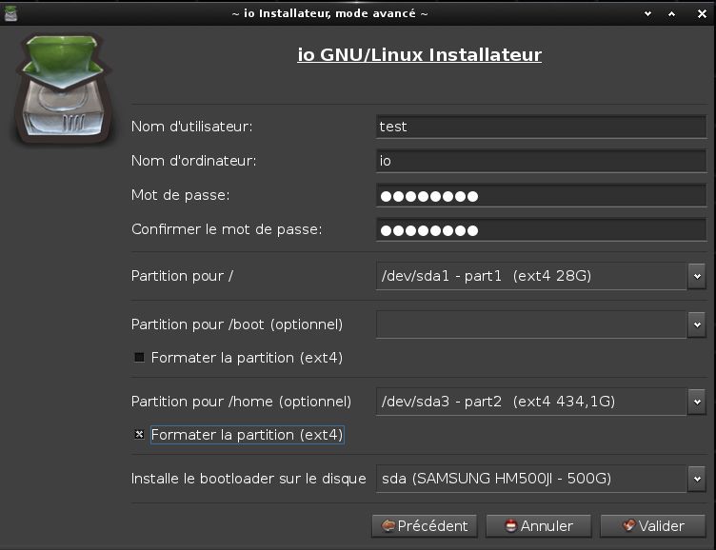Click the Nom d'utilisateur field containing test
This screenshot has width=716, height=550.
pyautogui.click(x=542, y=127)
